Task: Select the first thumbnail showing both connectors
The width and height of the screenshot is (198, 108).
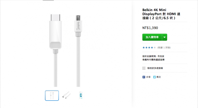Action: click(x=52, y=96)
